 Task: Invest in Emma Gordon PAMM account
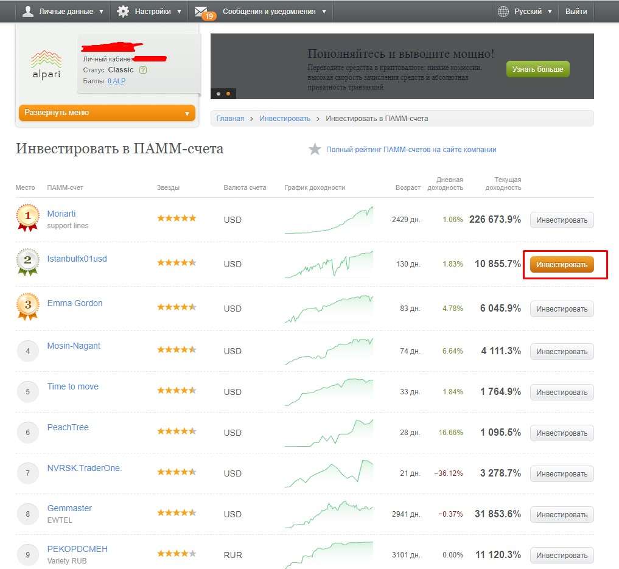(x=562, y=309)
